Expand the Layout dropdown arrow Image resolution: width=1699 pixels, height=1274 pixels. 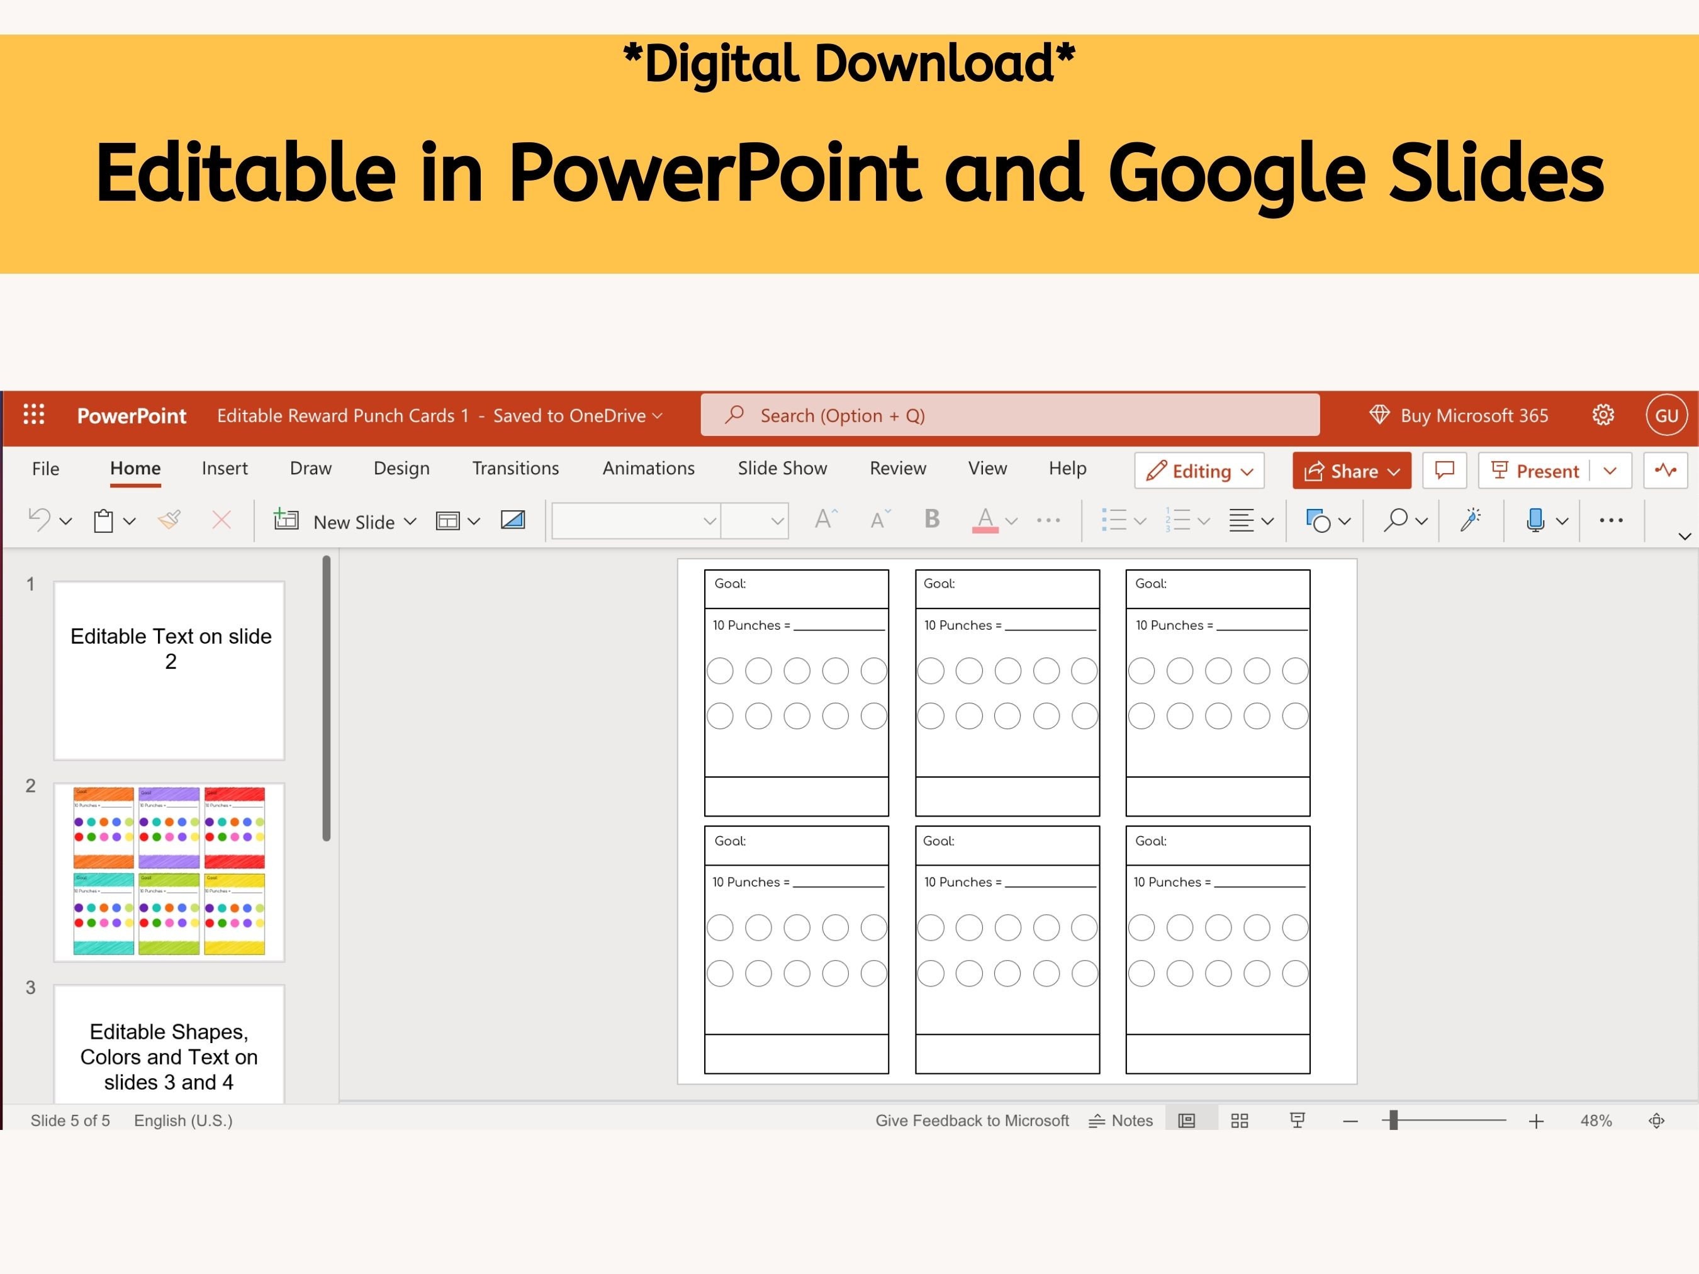tap(474, 522)
